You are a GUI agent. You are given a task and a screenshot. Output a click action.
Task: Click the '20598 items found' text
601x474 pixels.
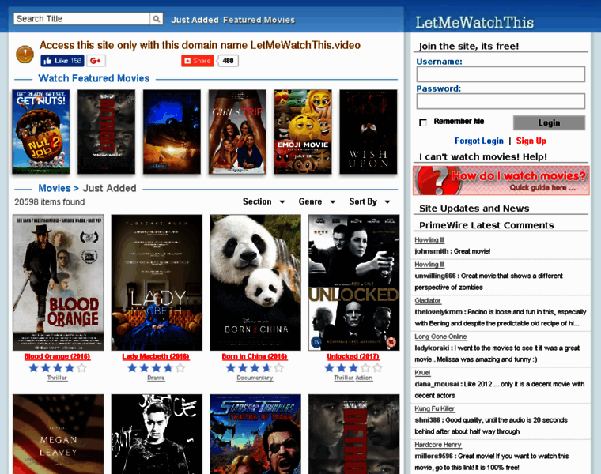tap(50, 201)
